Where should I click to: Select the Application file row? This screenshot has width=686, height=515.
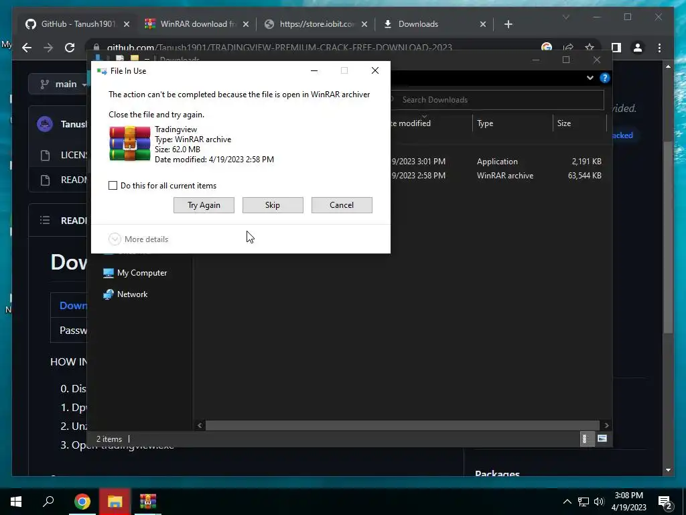pyautogui.click(x=496, y=162)
